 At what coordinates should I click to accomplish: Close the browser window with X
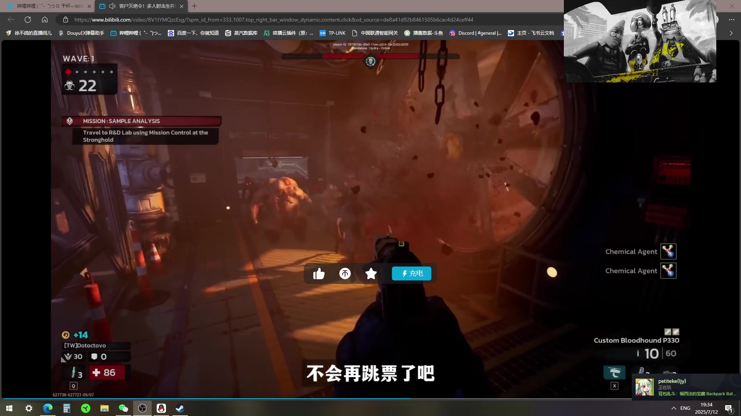(x=732, y=6)
